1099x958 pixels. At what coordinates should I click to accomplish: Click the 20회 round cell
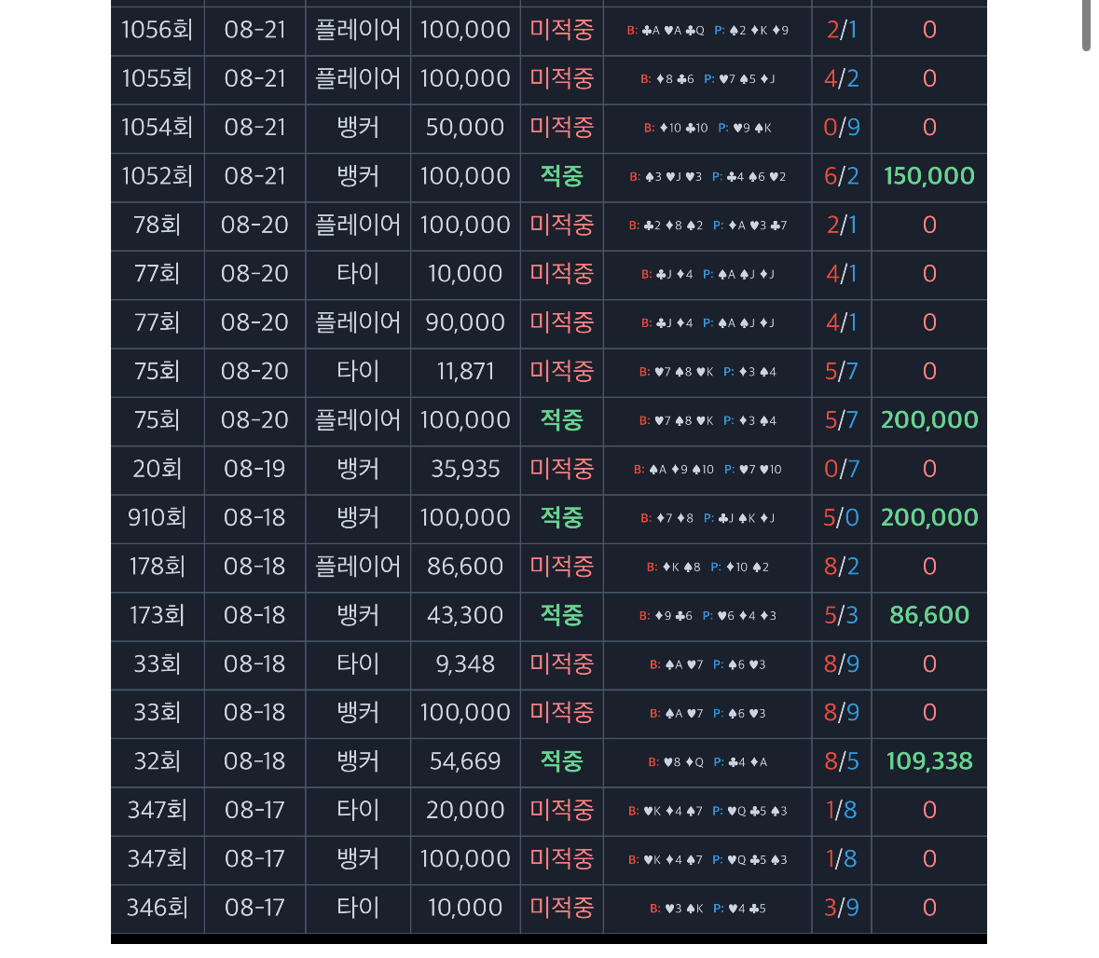coord(157,469)
